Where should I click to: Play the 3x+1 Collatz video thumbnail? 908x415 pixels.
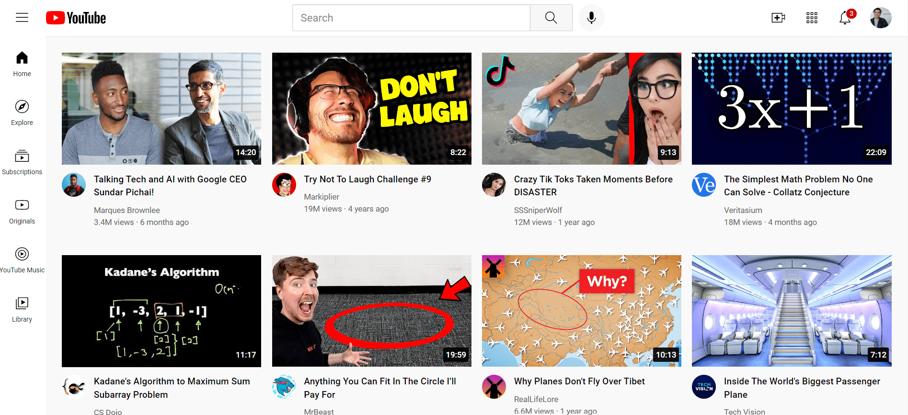792,109
